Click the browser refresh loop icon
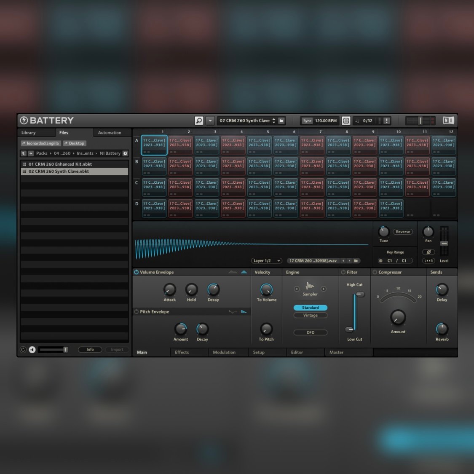 (23, 350)
